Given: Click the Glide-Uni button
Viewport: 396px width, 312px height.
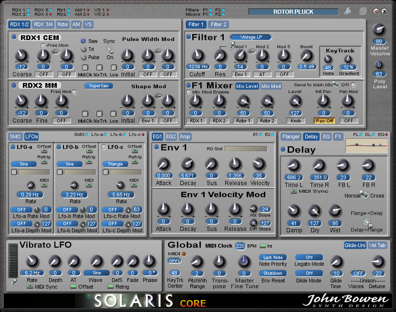Looking at the screenshot, I should 354,245.
